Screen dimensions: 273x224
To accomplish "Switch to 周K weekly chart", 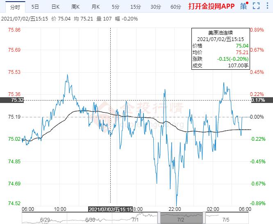I will tap(75, 7).
